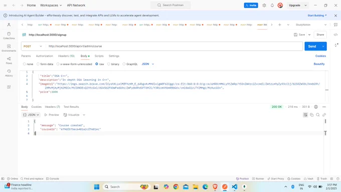Open the settings gear icon
Image resolution: width=341 pixels, height=192 pixels.
click(x=264, y=5)
